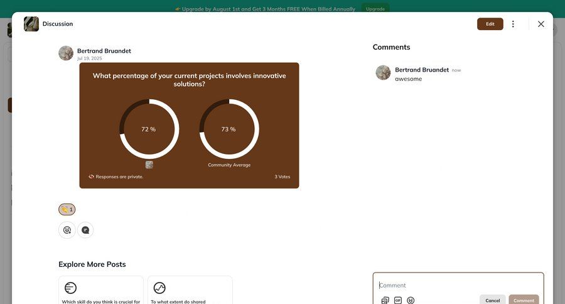Open Bertrand Bruandet's profile from the post author name
The image size is (565, 304).
pyautogui.click(x=104, y=51)
